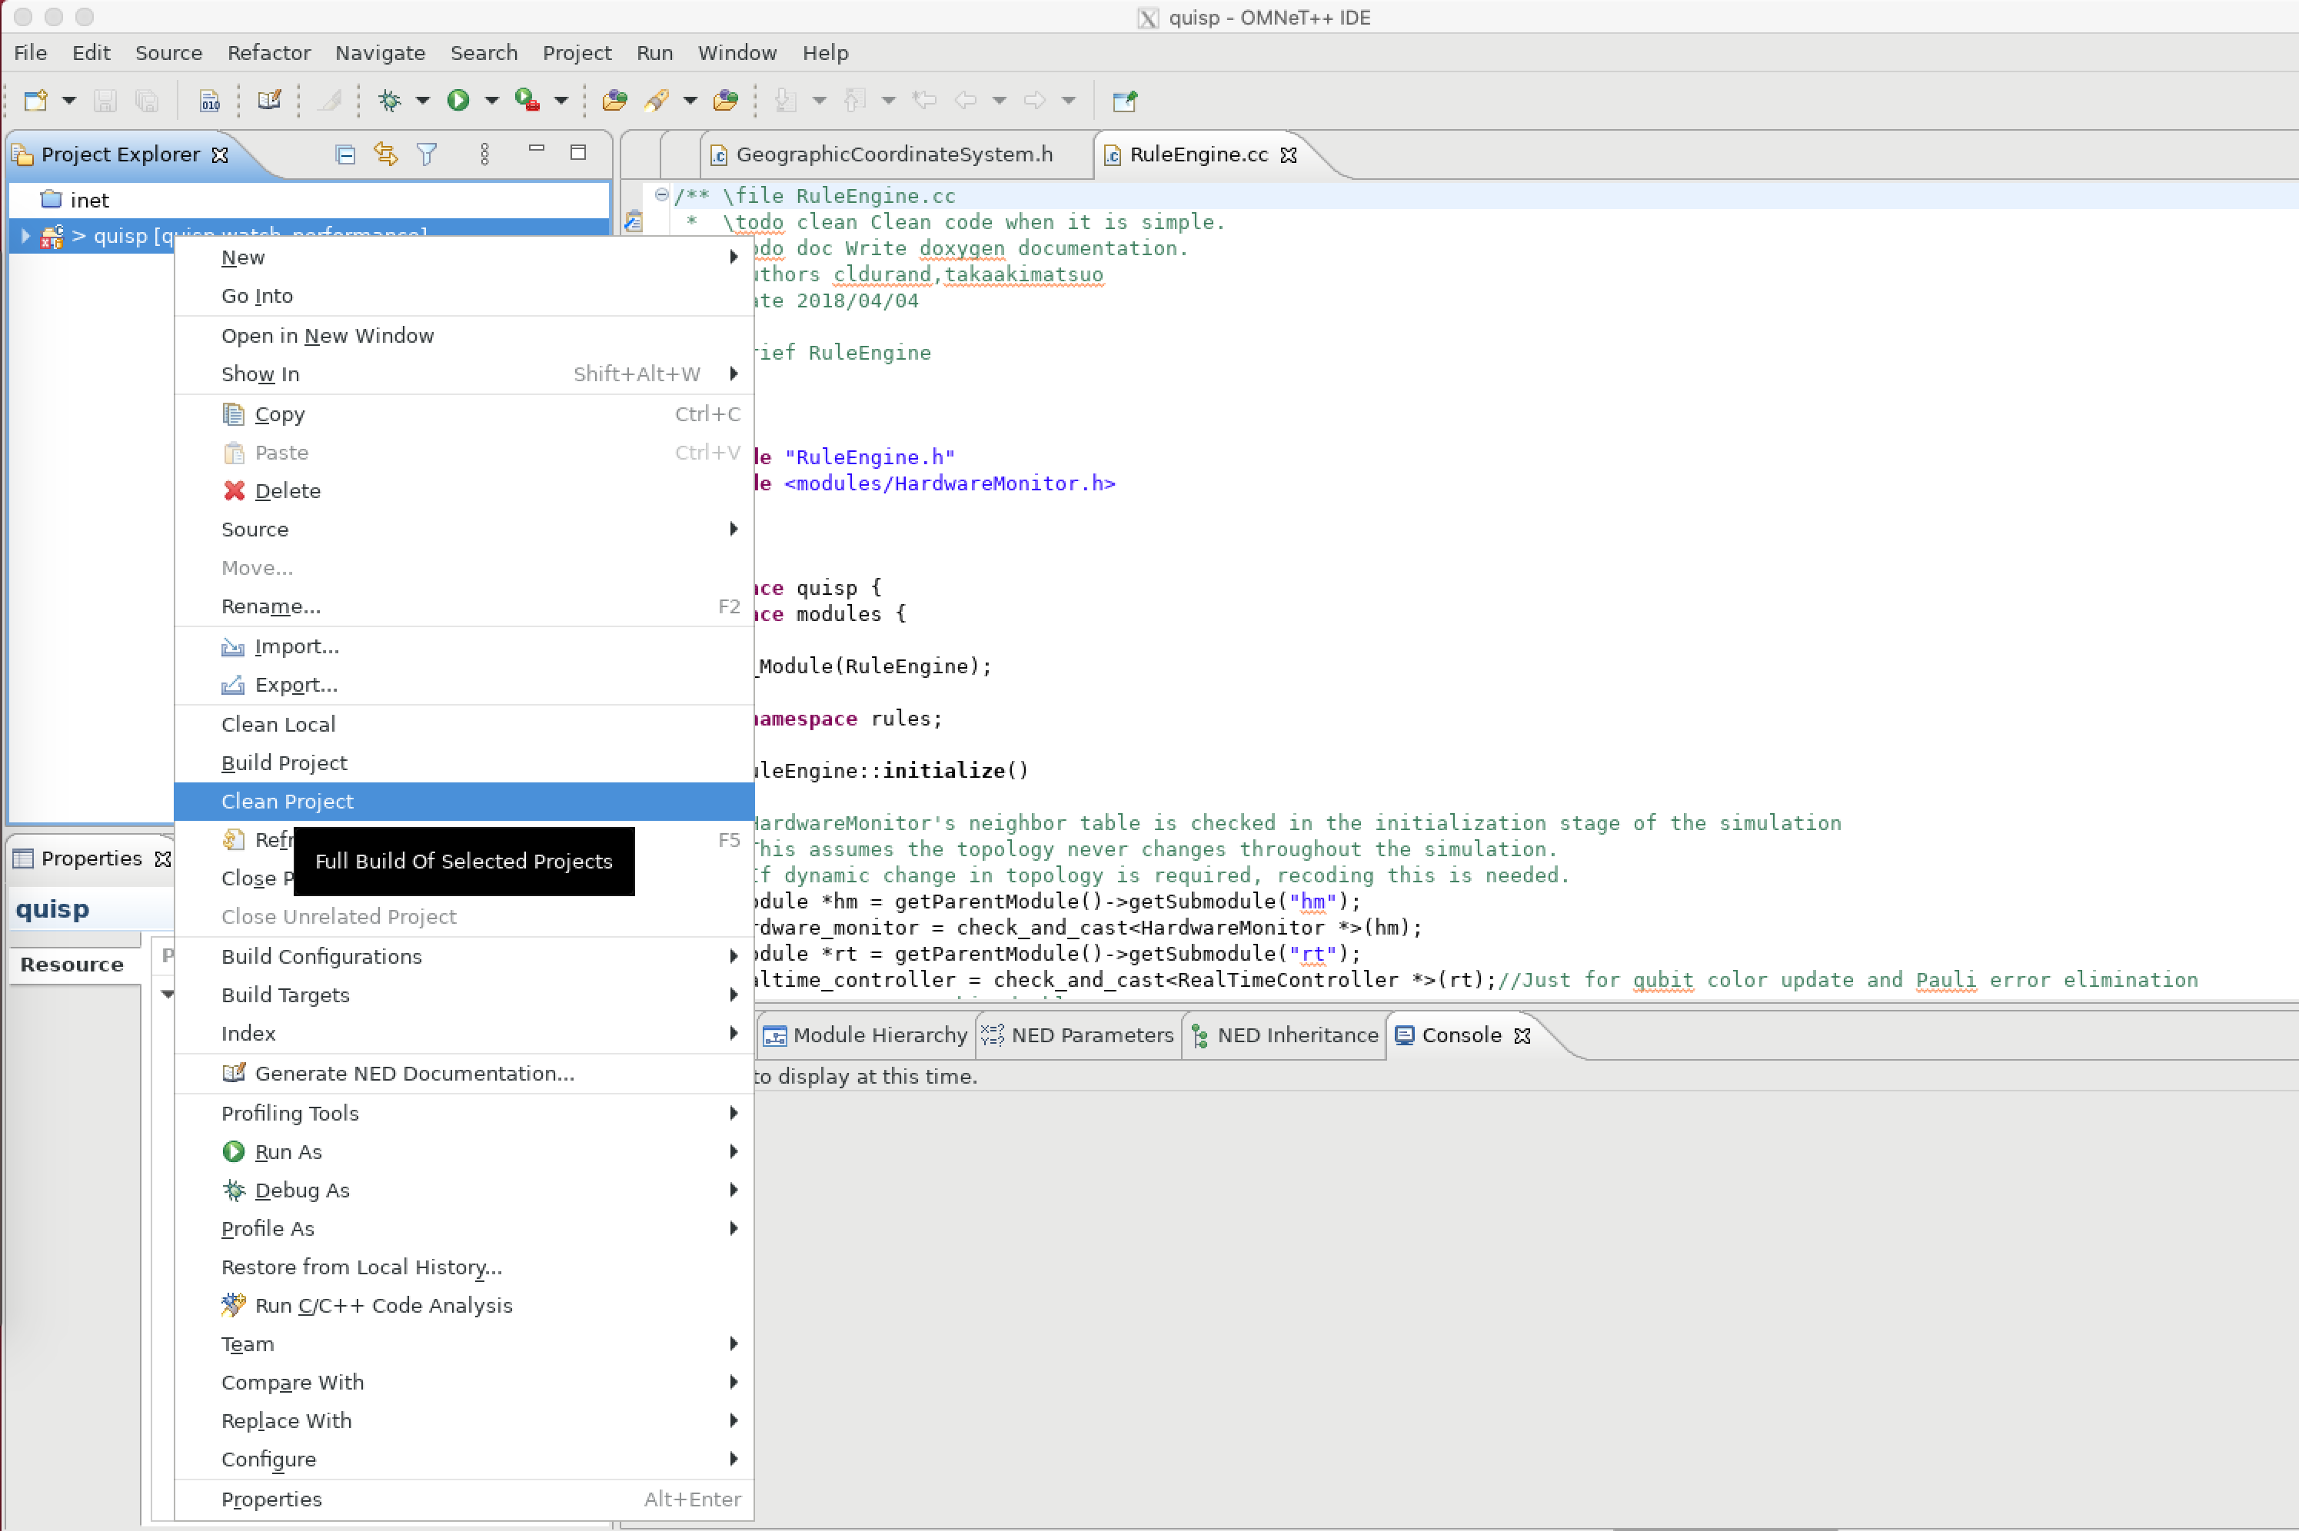Toggle the filter in Project Explorer
Screen dimensions: 2299x1531
pos(428,154)
